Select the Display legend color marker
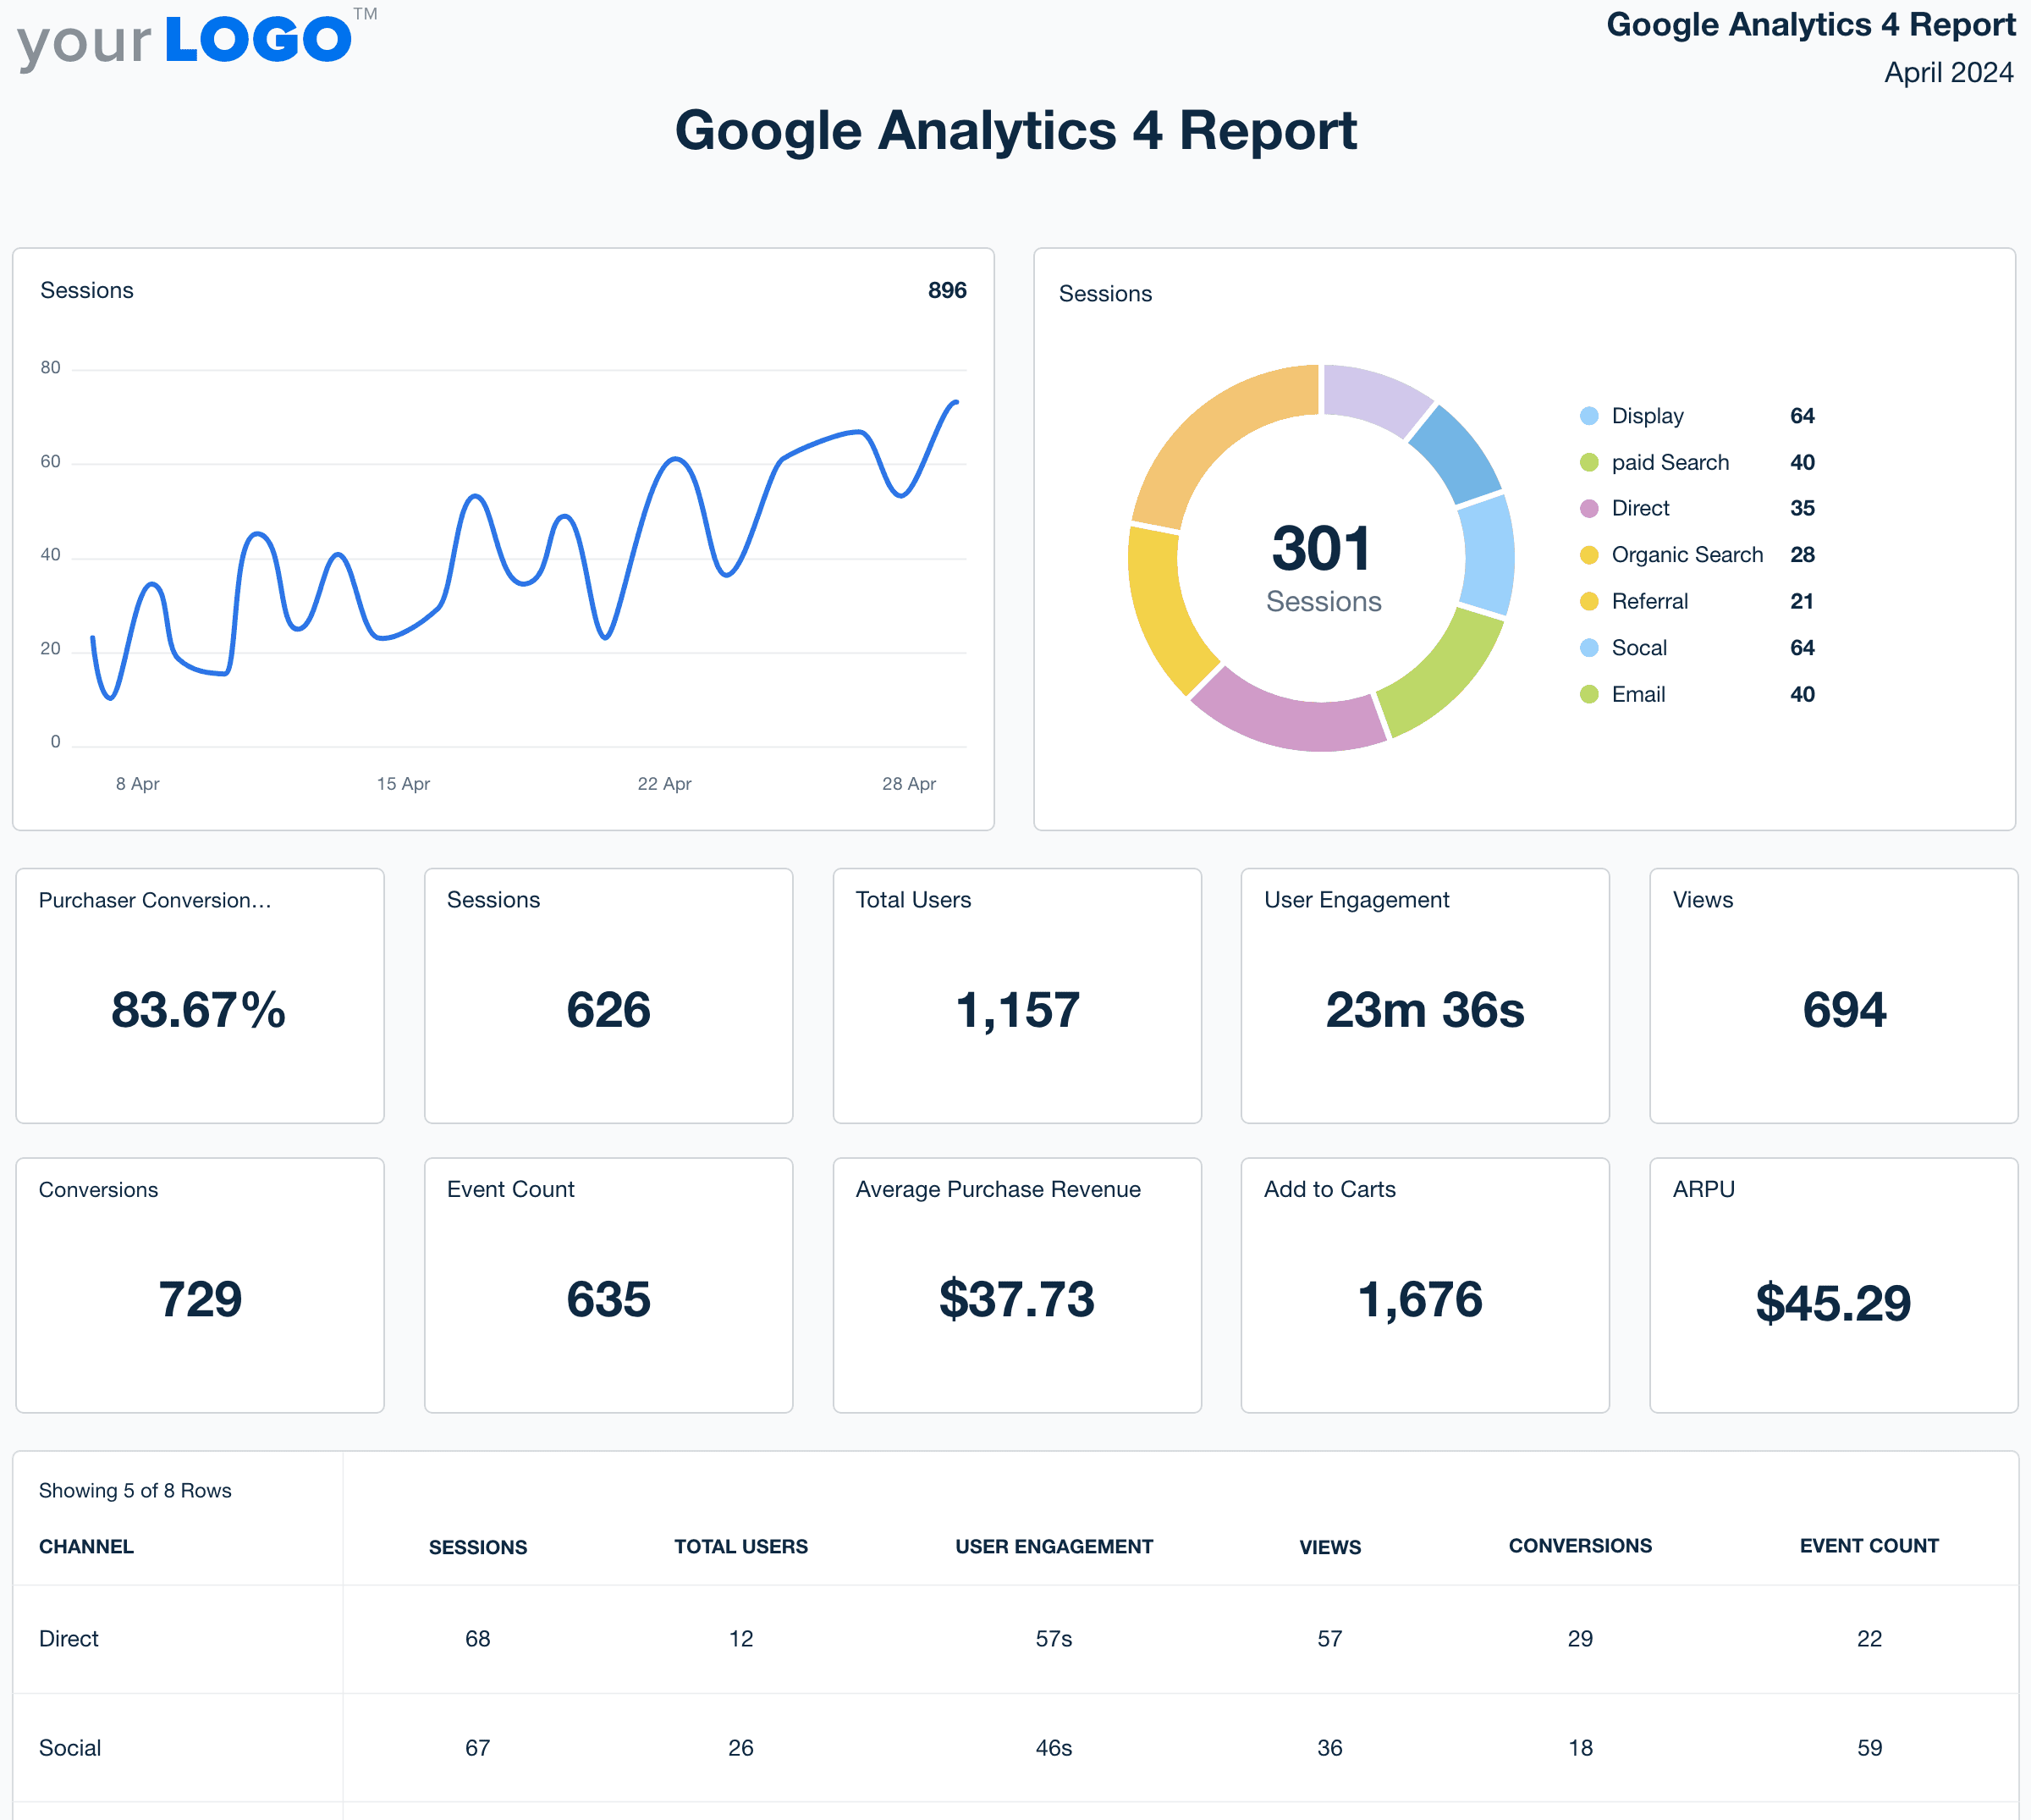The width and height of the screenshot is (2031, 1820). click(x=1588, y=416)
